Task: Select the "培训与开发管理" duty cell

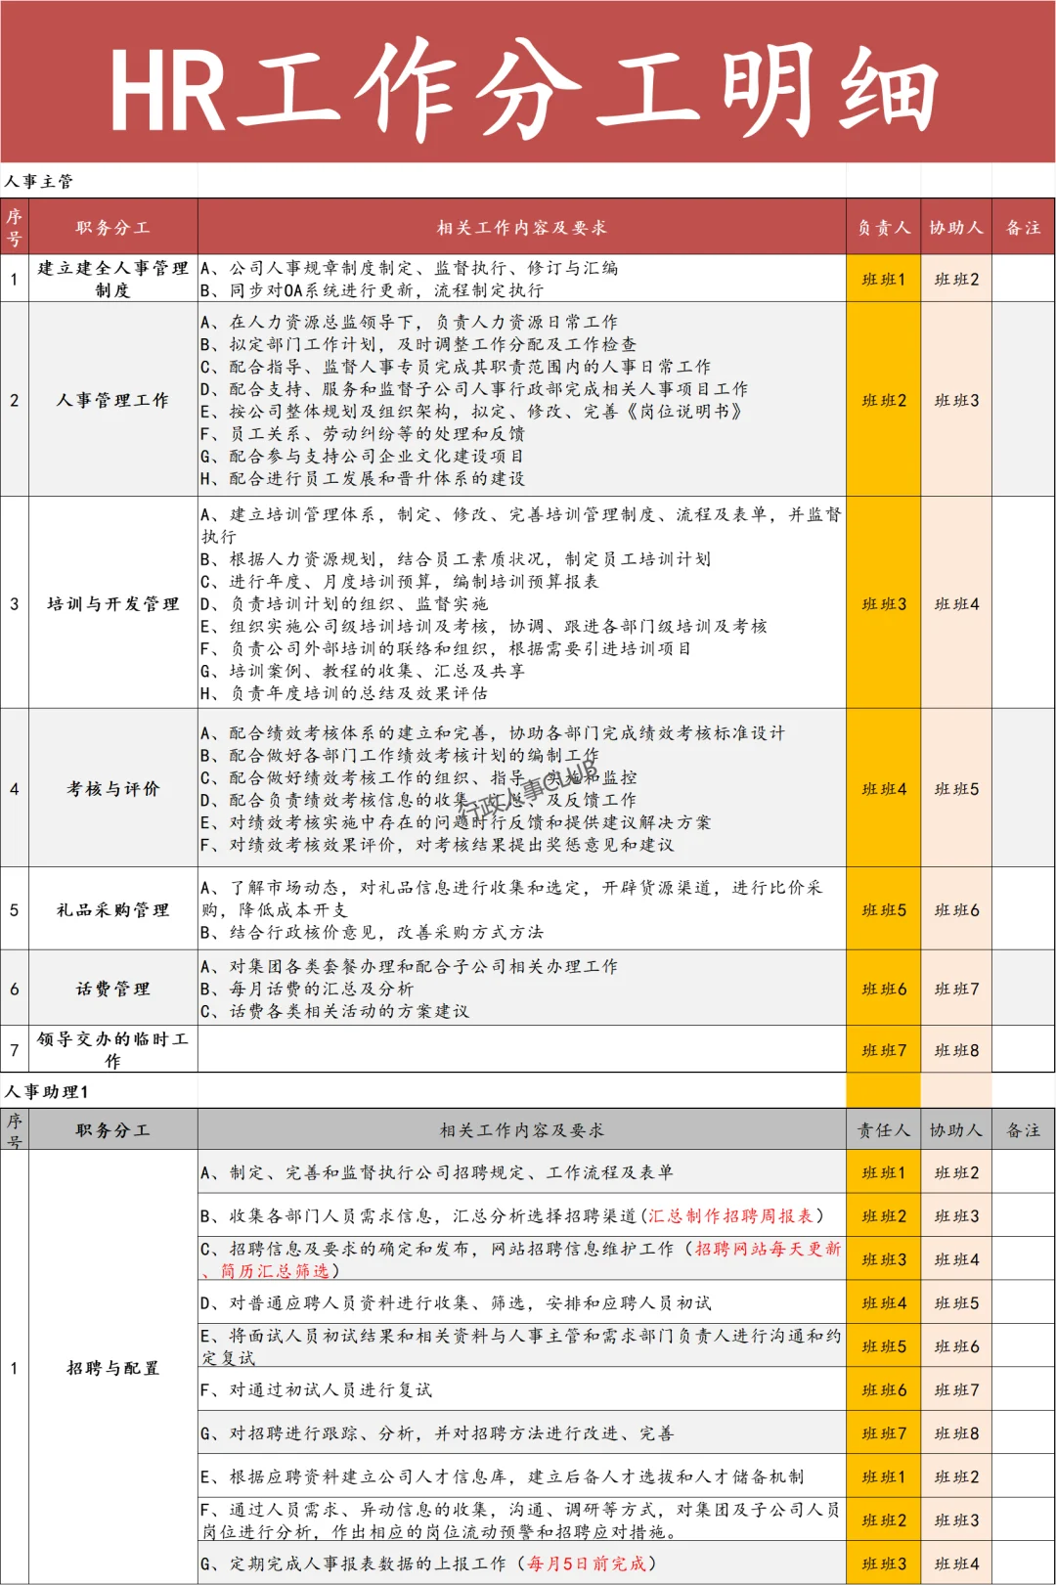Action: point(113,603)
